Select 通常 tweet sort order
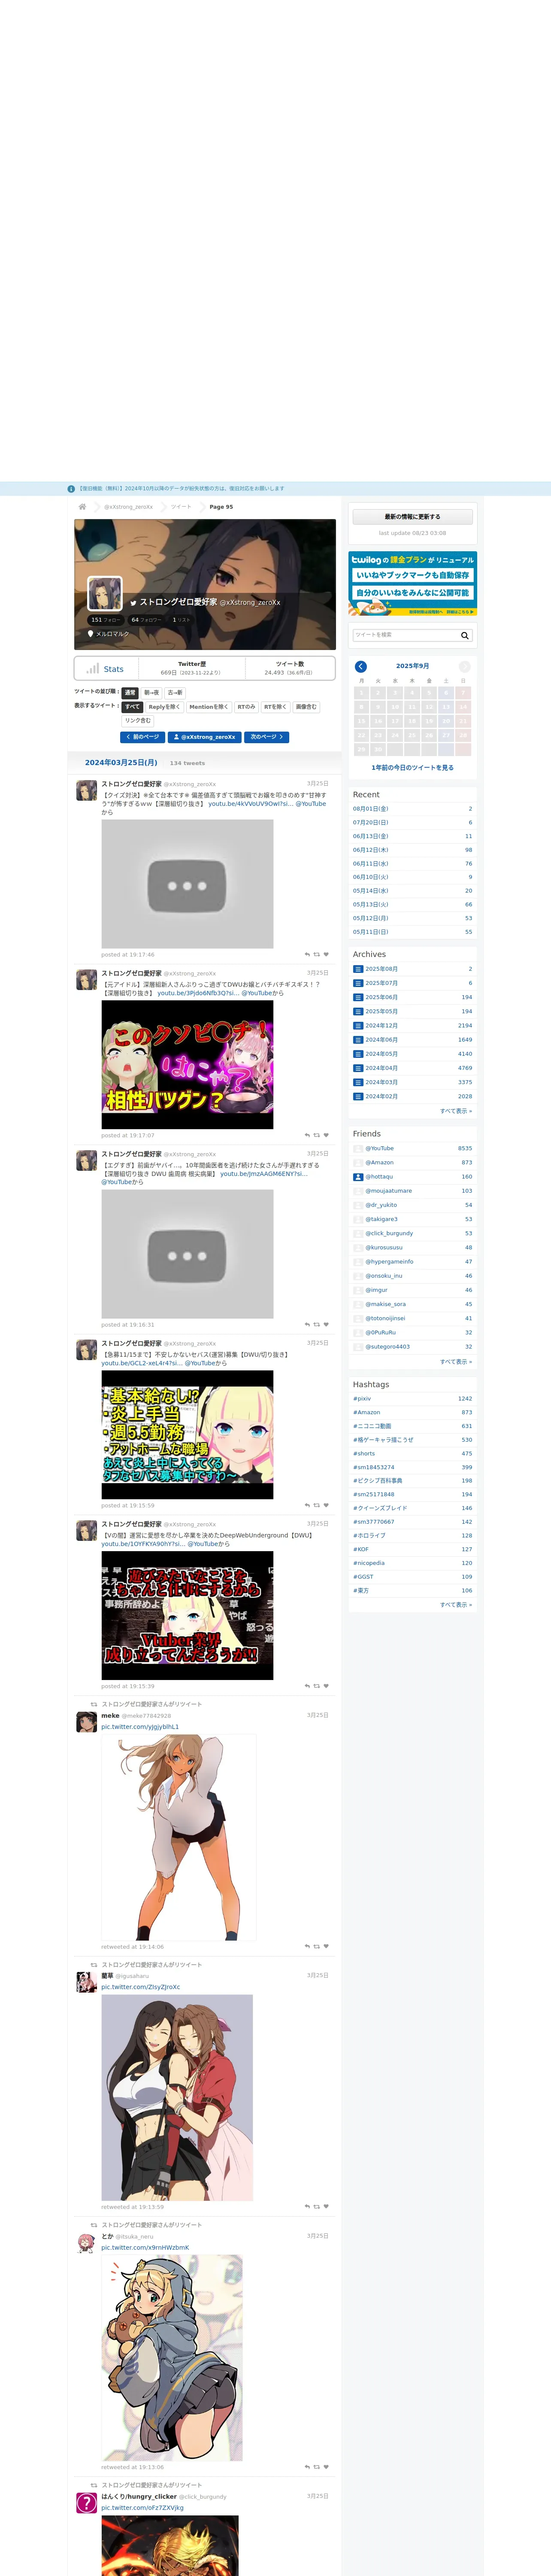551x2576 pixels. pos(130,692)
